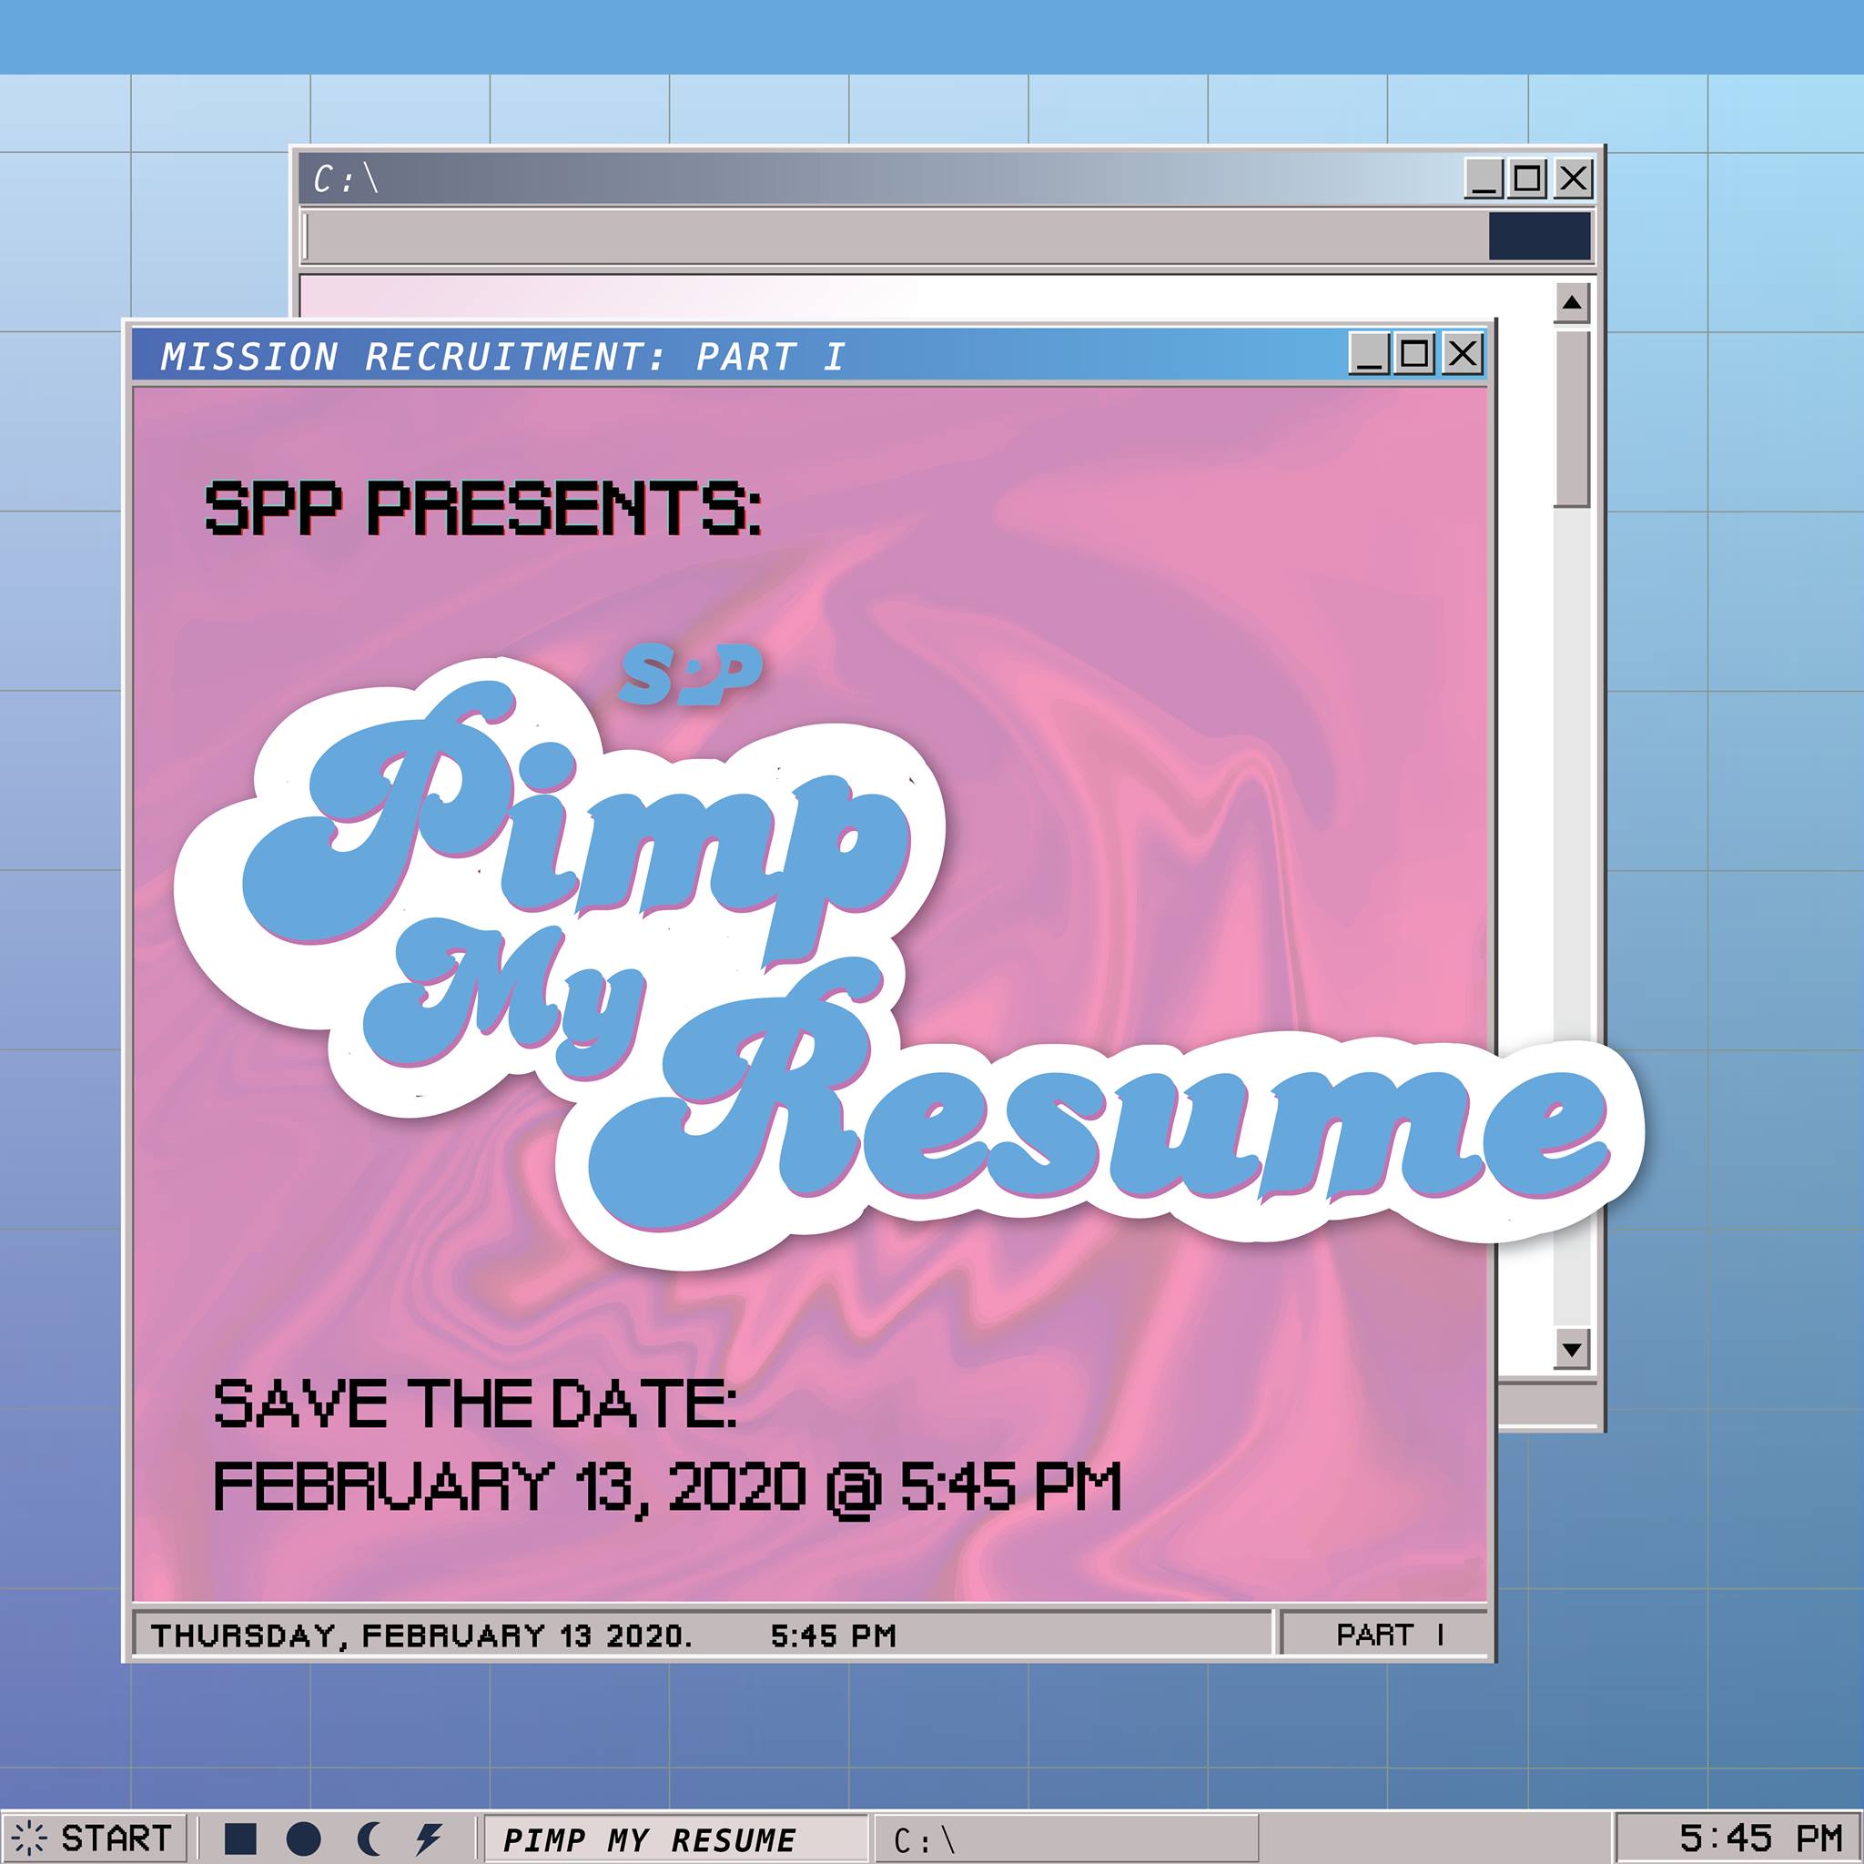This screenshot has width=1864, height=1864.
Task: Click the scroll down arrow in C:\ window
Action: (1573, 1350)
